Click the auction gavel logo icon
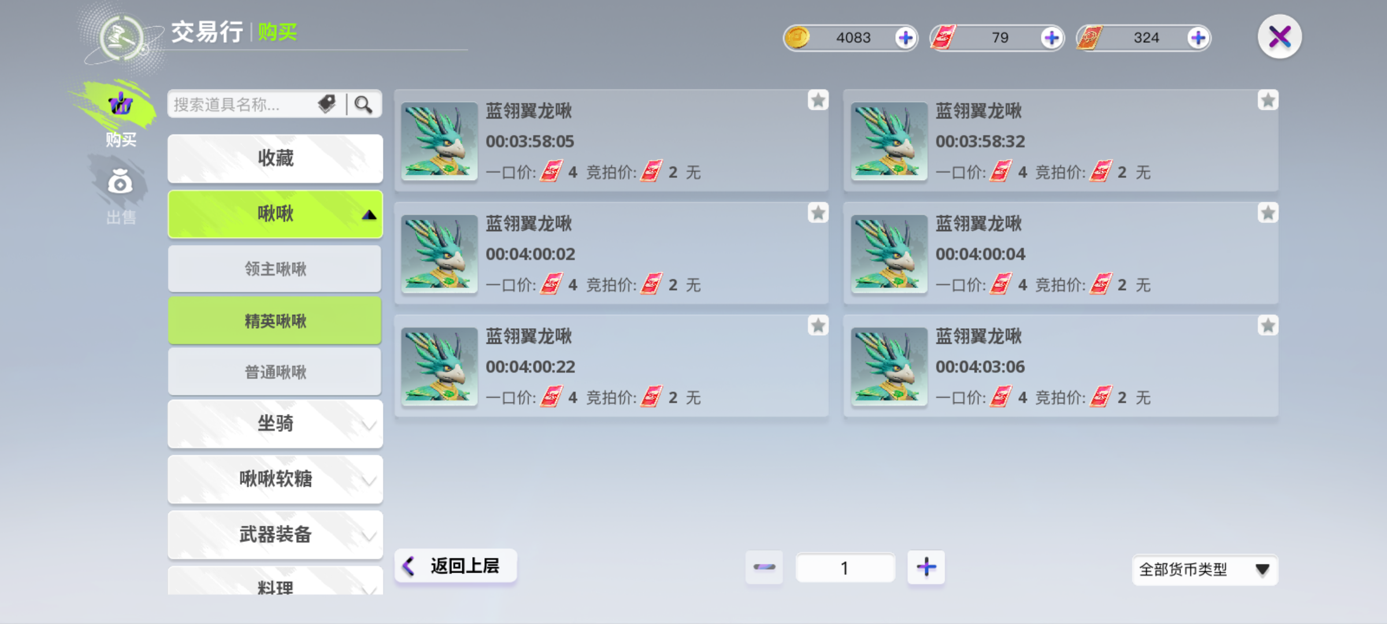 (121, 38)
